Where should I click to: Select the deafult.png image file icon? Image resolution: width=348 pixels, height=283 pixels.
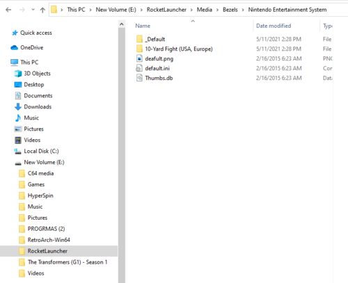(139, 58)
